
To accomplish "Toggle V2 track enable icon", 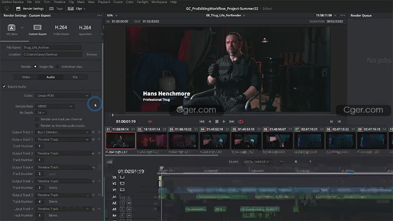I will tap(122, 183).
